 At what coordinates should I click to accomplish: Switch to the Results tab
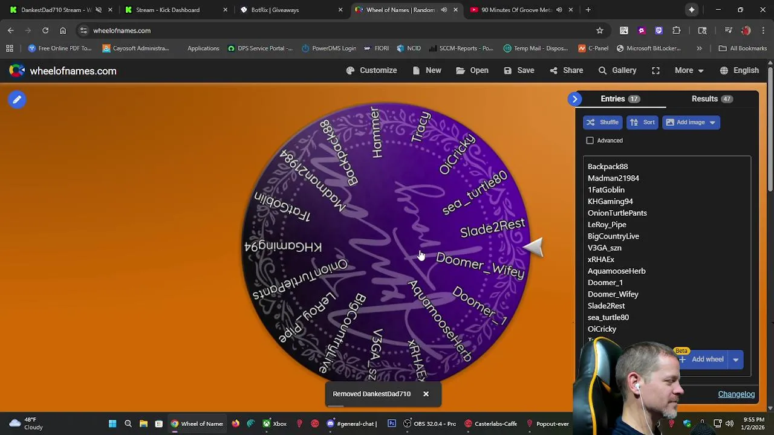[712, 99]
